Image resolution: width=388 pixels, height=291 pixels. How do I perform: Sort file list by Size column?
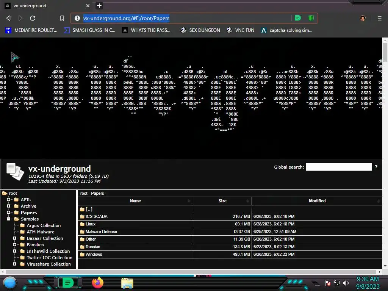click(x=222, y=201)
